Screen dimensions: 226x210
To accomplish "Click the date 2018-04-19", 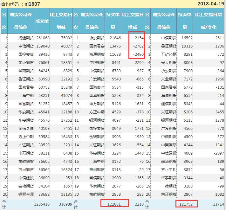I will pyautogui.click(x=210, y=4).
